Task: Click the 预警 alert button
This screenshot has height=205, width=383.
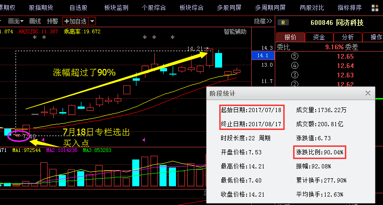Action: 52,21
